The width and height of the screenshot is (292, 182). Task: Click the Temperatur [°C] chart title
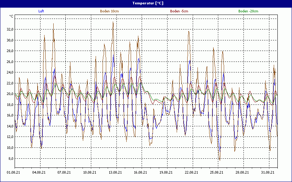point(146,3)
